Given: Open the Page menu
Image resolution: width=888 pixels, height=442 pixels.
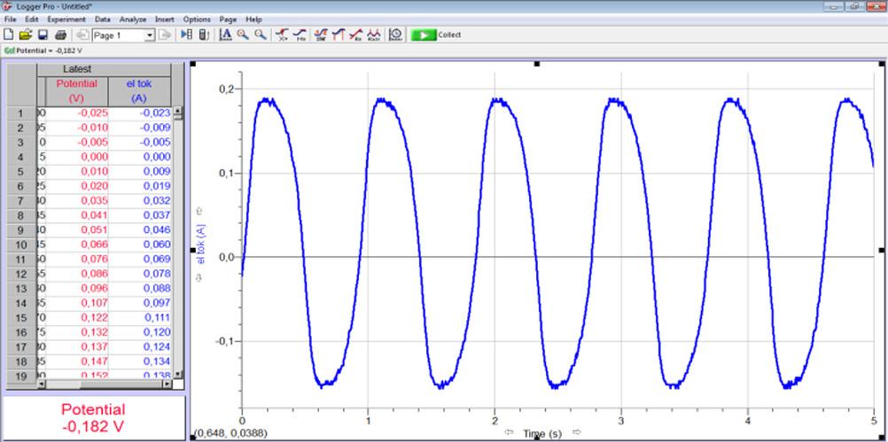Looking at the screenshot, I should 228,19.
